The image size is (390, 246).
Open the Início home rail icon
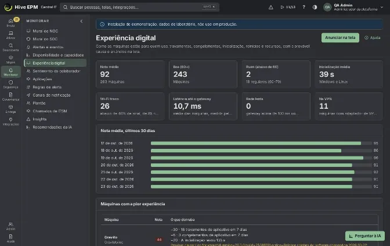pyautogui.click(x=10, y=23)
